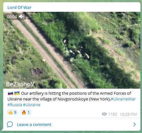Screen dimensions: 142x133
Task: Toggle the fire reaction
Action: click(26, 112)
